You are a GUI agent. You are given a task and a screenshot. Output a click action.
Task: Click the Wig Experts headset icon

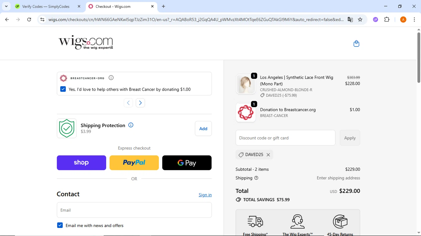click(298, 221)
